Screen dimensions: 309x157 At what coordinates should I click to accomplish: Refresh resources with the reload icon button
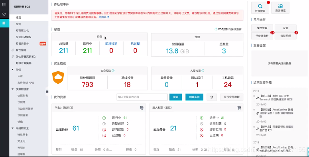pos(212,97)
